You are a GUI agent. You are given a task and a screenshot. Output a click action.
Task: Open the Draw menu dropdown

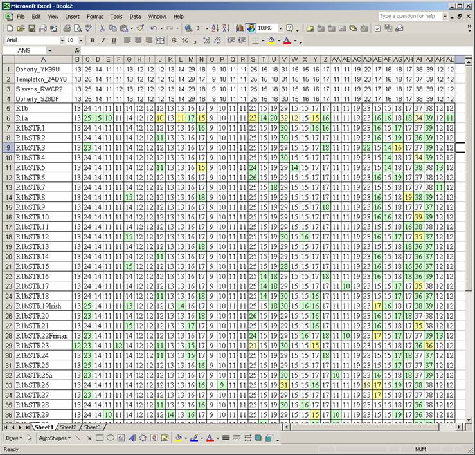click(x=14, y=438)
